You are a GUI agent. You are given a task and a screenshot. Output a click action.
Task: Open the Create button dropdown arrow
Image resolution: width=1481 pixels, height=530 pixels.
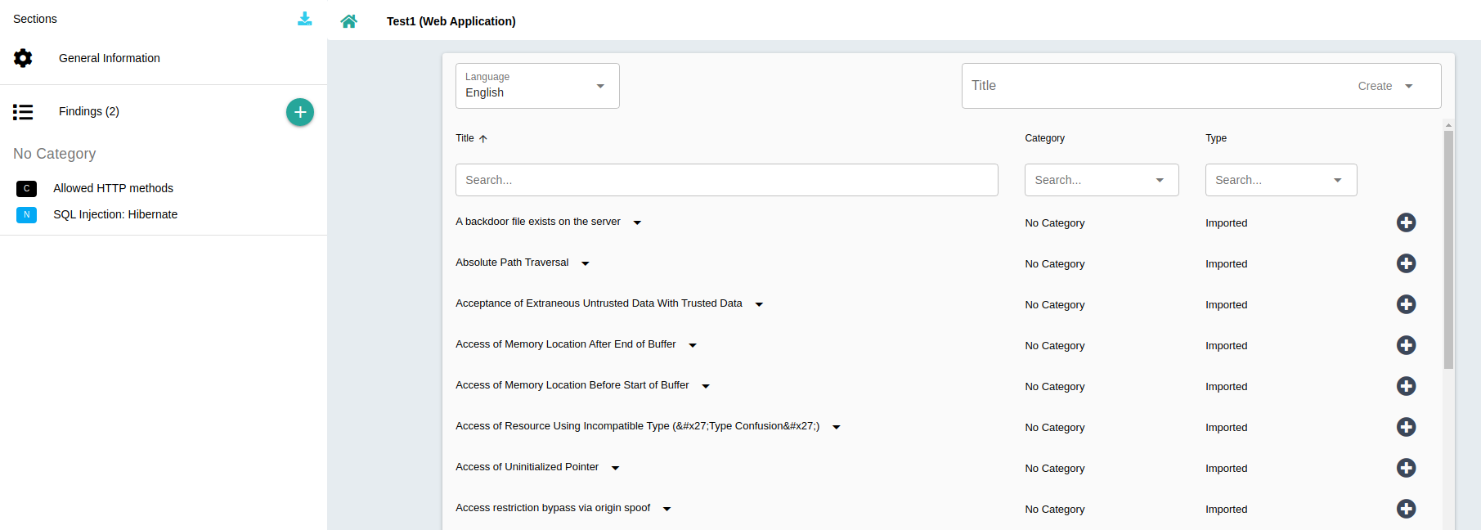pyautogui.click(x=1409, y=86)
